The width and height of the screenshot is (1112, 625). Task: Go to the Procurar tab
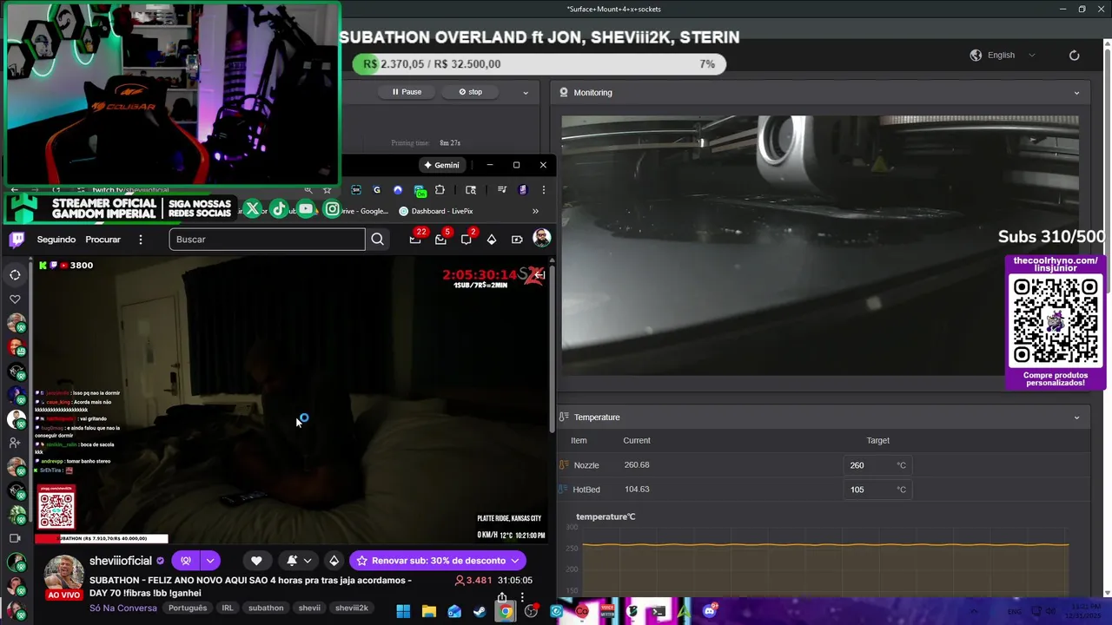[x=103, y=240]
